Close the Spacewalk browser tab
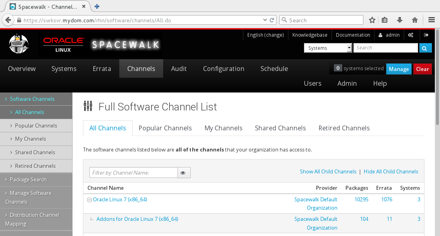 tap(84, 6)
